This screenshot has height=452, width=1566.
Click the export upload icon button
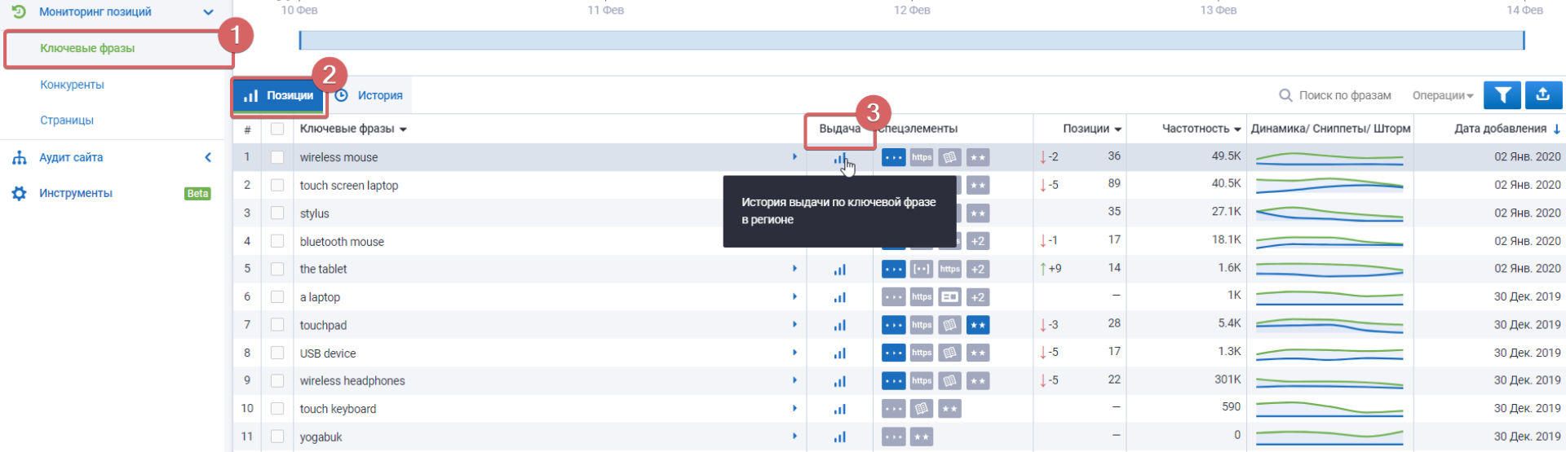tap(1542, 95)
